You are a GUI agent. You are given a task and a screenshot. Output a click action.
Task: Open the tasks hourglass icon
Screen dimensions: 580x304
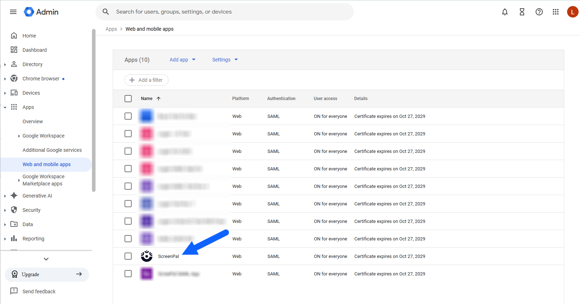pyautogui.click(x=522, y=12)
